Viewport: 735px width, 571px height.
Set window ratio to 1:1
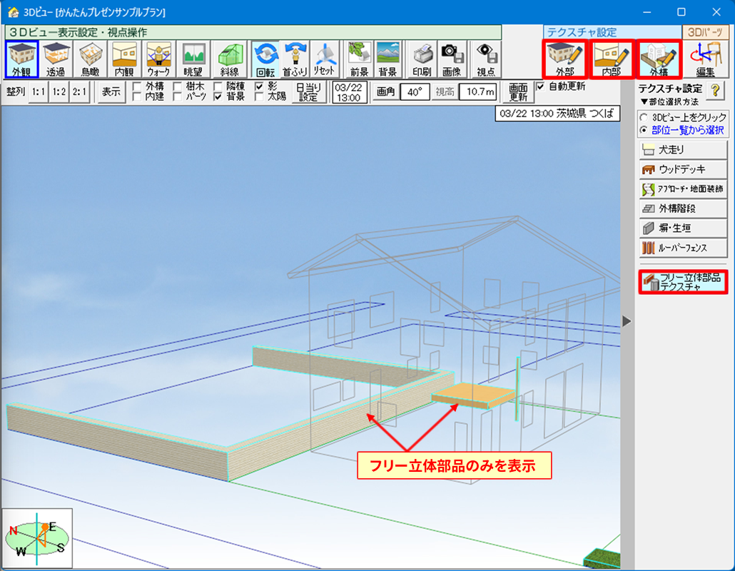point(39,92)
